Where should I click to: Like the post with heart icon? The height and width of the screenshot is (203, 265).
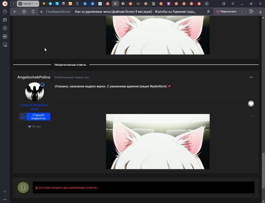click(x=251, y=103)
